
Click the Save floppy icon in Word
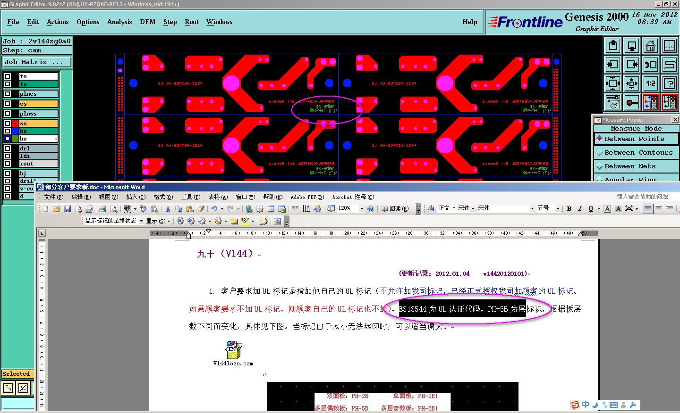click(68, 209)
